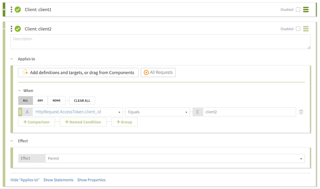Click the comparison row drag handle
The height and width of the screenshot is (189, 320).
(x=20, y=112)
